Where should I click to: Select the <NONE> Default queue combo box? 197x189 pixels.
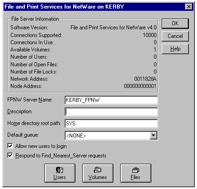tap(111, 135)
